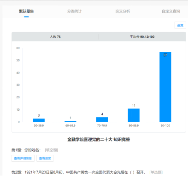
Task: Click the 90-100 bar showing 57
Action: coord(165,87)
